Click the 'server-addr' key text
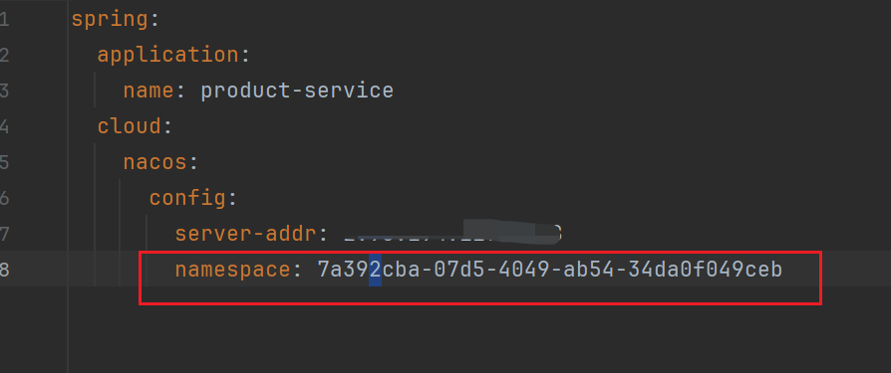 coord(245,234)
